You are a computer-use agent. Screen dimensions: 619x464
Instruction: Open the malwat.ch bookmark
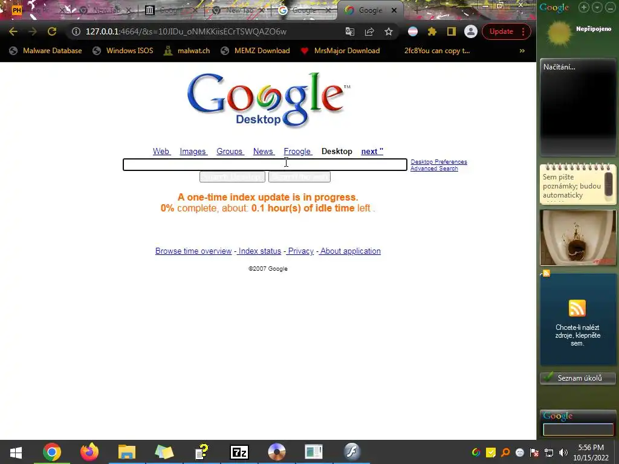click(x=187, y=51)
